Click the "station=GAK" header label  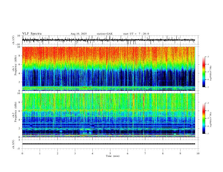(x=104, y=34)
